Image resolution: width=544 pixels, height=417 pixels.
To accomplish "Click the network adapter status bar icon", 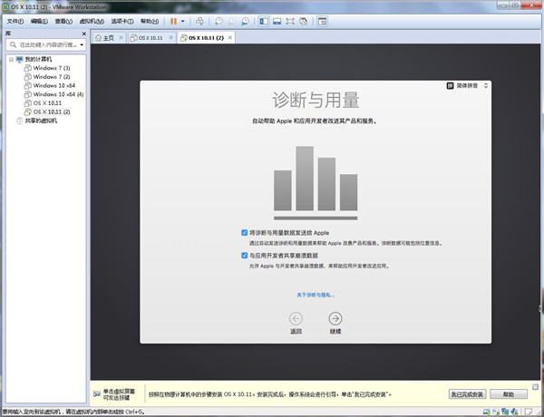I will tap(505, 412).
